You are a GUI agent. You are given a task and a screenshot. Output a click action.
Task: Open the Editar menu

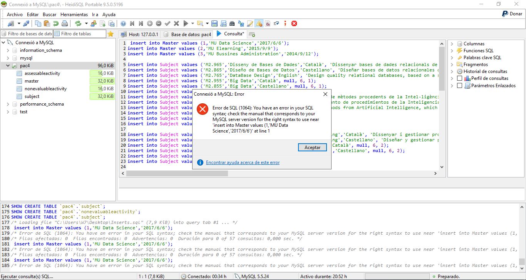(x=33, y=14)
